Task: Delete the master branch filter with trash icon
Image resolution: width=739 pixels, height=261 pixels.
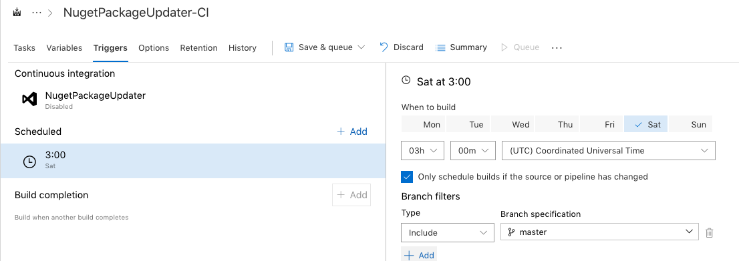Action: 710,232
